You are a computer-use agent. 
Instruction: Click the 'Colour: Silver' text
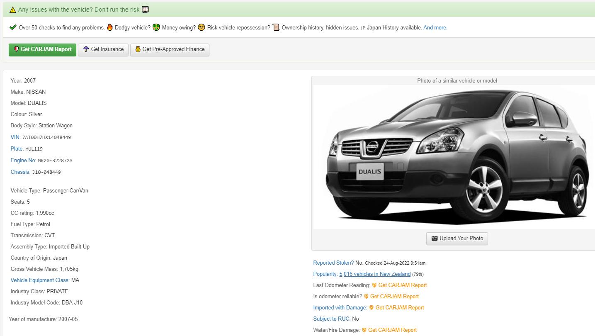26,114
